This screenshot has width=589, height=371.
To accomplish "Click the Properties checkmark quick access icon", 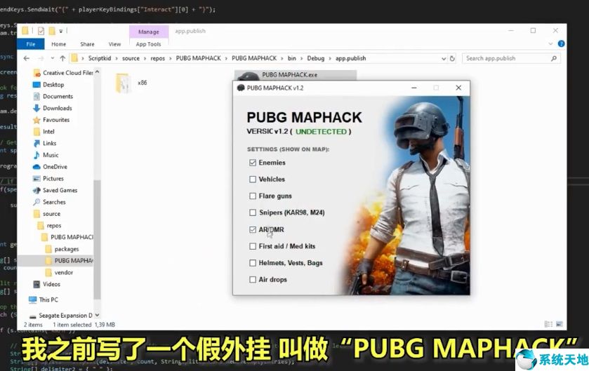I will [41, 31].
